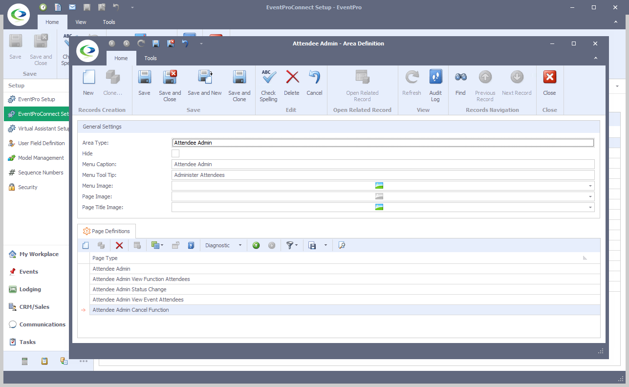The height and width of the screenshot is (387, 629).
Task: Click clone icon in Page Definitions toolbar
Action: click(101, 245)
